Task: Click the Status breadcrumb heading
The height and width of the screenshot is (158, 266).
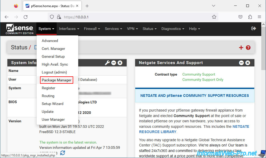Action: (x=19, y=47)
